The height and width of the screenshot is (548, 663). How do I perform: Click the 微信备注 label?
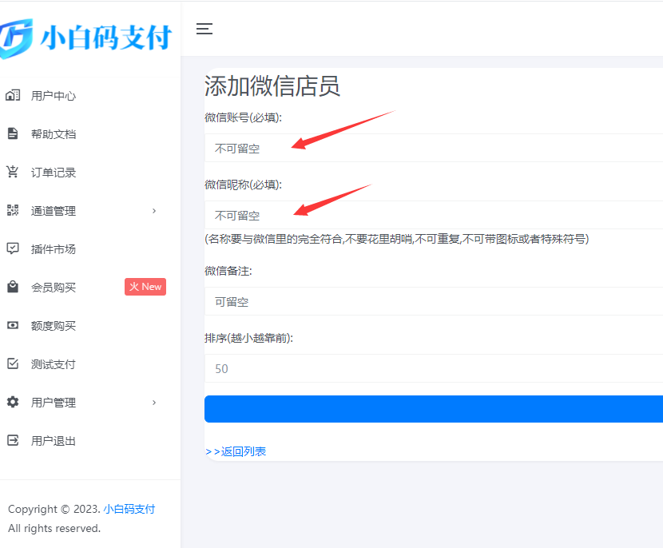228,271
